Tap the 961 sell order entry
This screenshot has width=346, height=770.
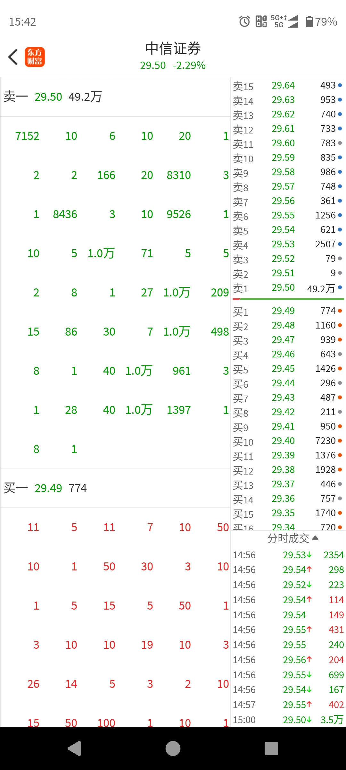pos(182,371)
